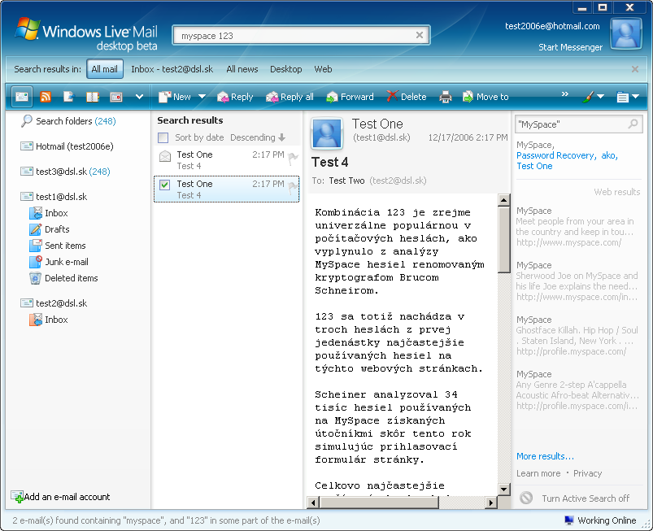
Task: Click Password Recovery suggested term
Action: tap(556, 155)
